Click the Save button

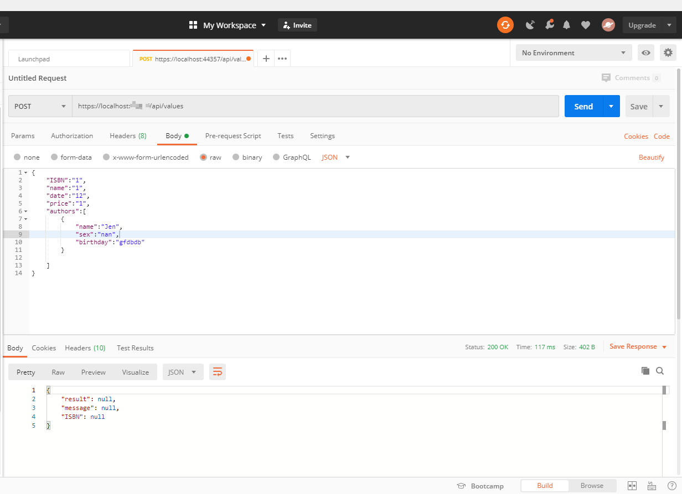(x=639, y=106)
